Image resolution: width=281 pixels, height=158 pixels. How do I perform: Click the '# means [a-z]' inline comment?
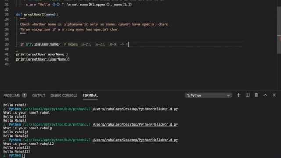click(96, 44)
